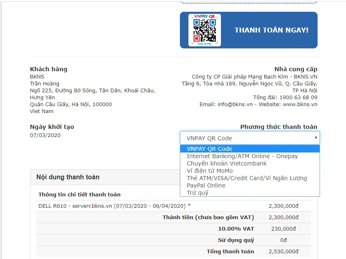Screen dimensions: 346x259
Task: Click the Sử dụng quỹ value 0đ
Action: click(x=283, y=240)
